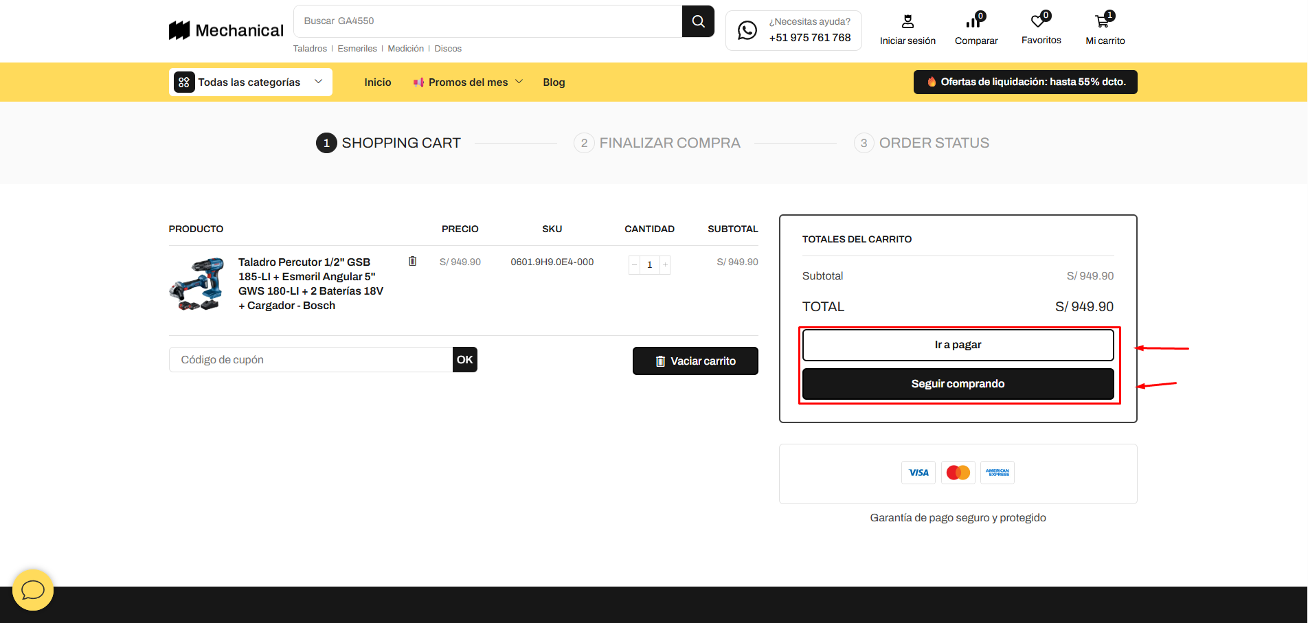
Task: Click phone number +51 975 761 768
Action: [x=809, y=38]
